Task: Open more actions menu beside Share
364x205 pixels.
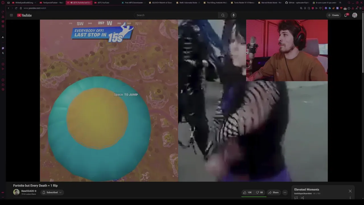Action: (x=285, y=192)
